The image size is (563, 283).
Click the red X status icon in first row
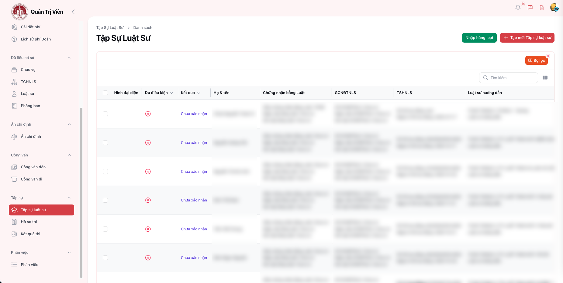coord(148,114)
